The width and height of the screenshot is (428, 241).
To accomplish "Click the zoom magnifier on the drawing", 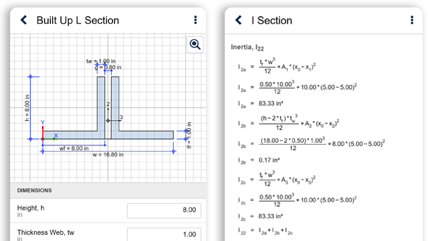I will [195, 45].
